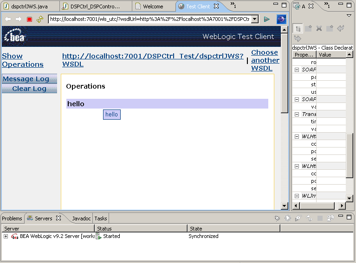This screenshot has width=356, height=263.
Task: Click the Status column header in Servers
Action: (141, 229)
